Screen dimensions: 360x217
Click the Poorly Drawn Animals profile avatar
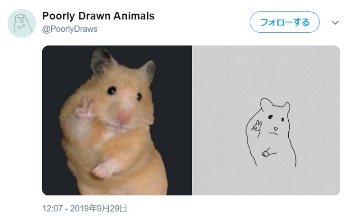[22, 23]
